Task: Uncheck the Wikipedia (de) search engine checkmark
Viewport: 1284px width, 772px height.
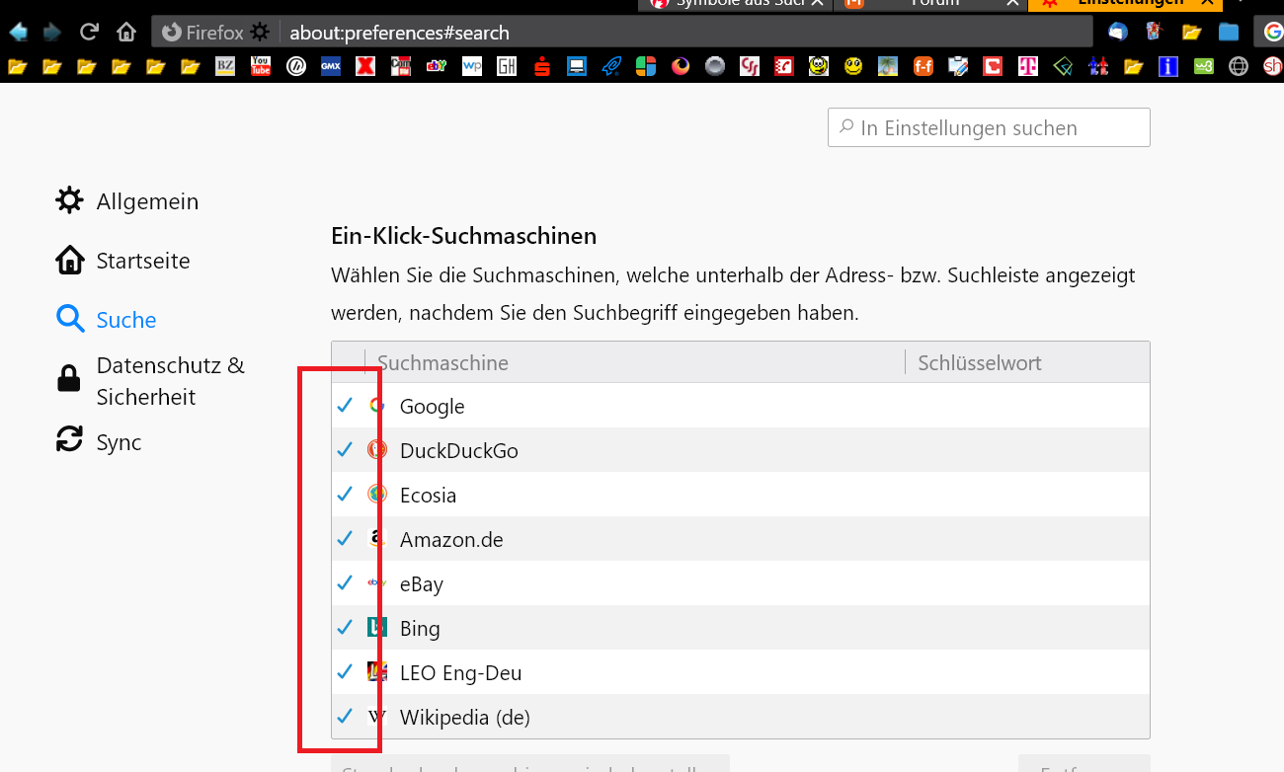Action: (345, 717)
